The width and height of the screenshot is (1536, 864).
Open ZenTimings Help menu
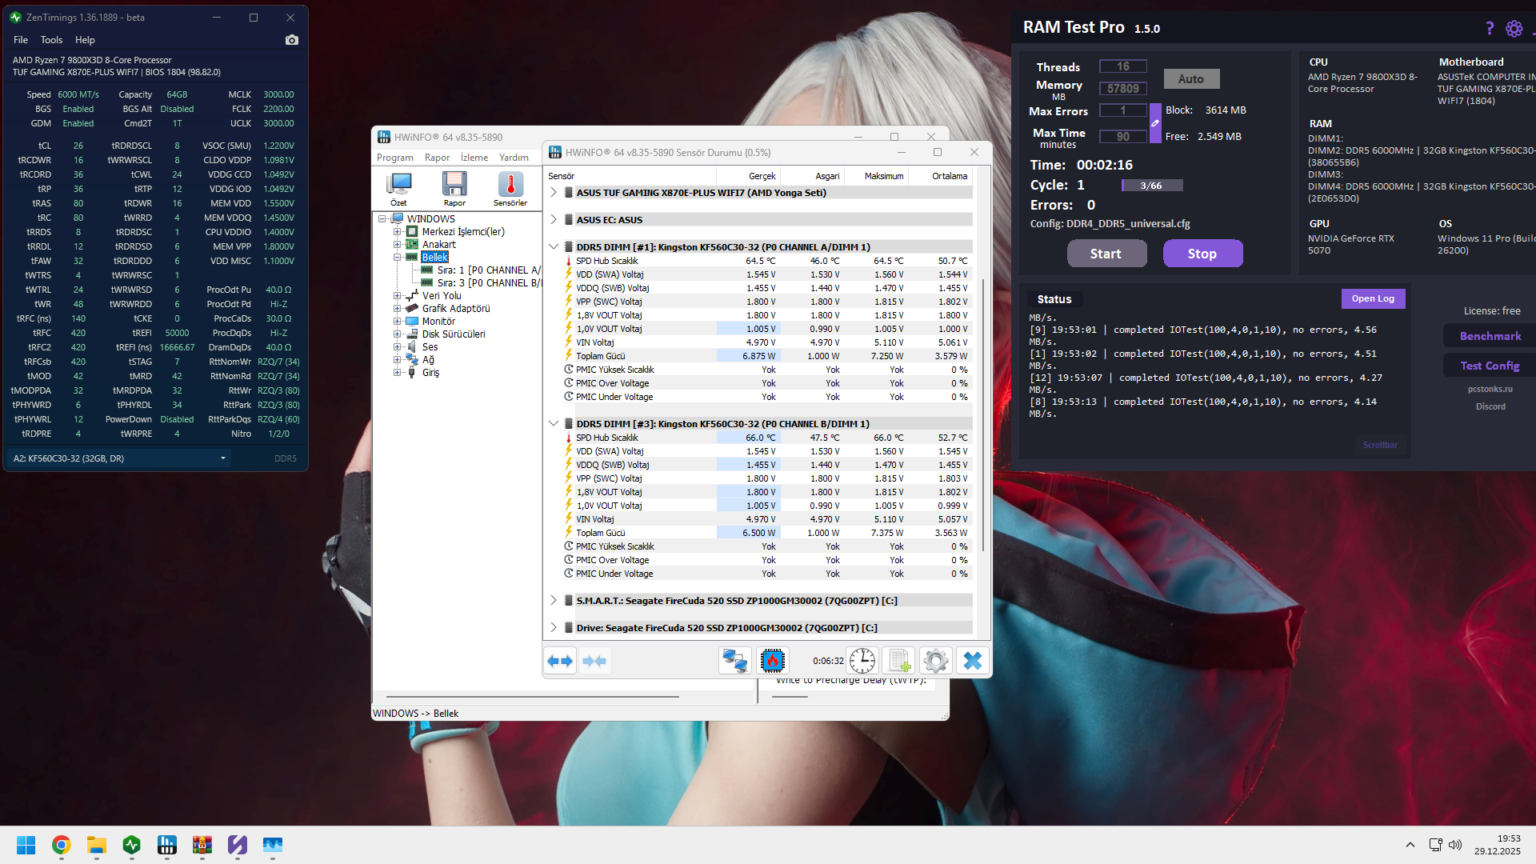pos(85,40)
